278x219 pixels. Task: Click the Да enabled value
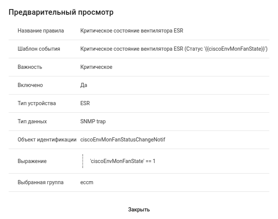tap(84, 85)
